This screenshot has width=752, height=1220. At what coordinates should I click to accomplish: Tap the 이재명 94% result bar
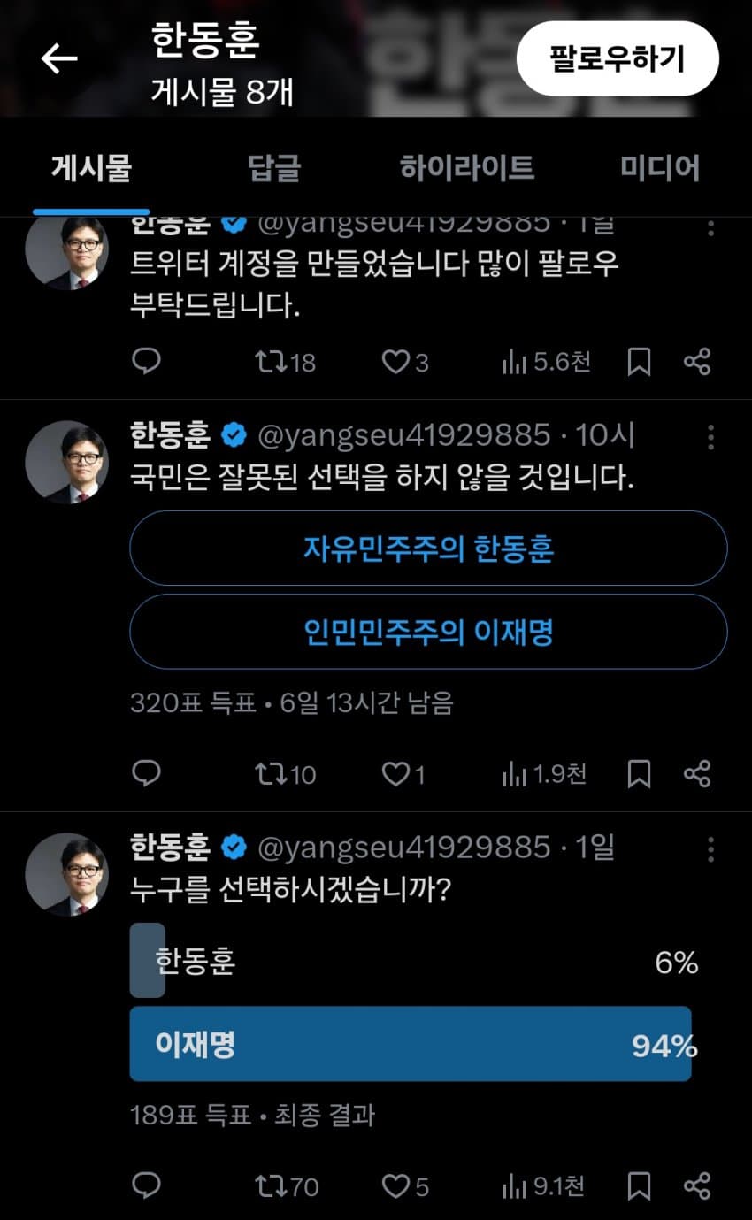click(x=411, y=1044)
